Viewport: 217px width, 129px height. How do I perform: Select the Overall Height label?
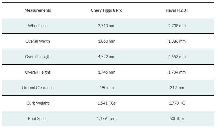[38, 72]
